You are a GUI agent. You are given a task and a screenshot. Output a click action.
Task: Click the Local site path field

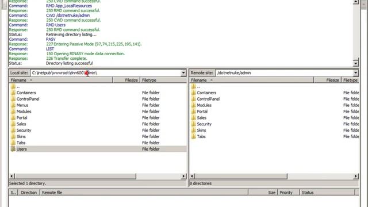(x=106, y=73)
